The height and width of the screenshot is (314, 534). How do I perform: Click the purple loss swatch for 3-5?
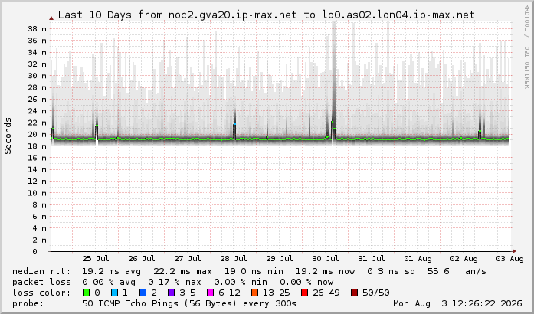click(172, 293)
